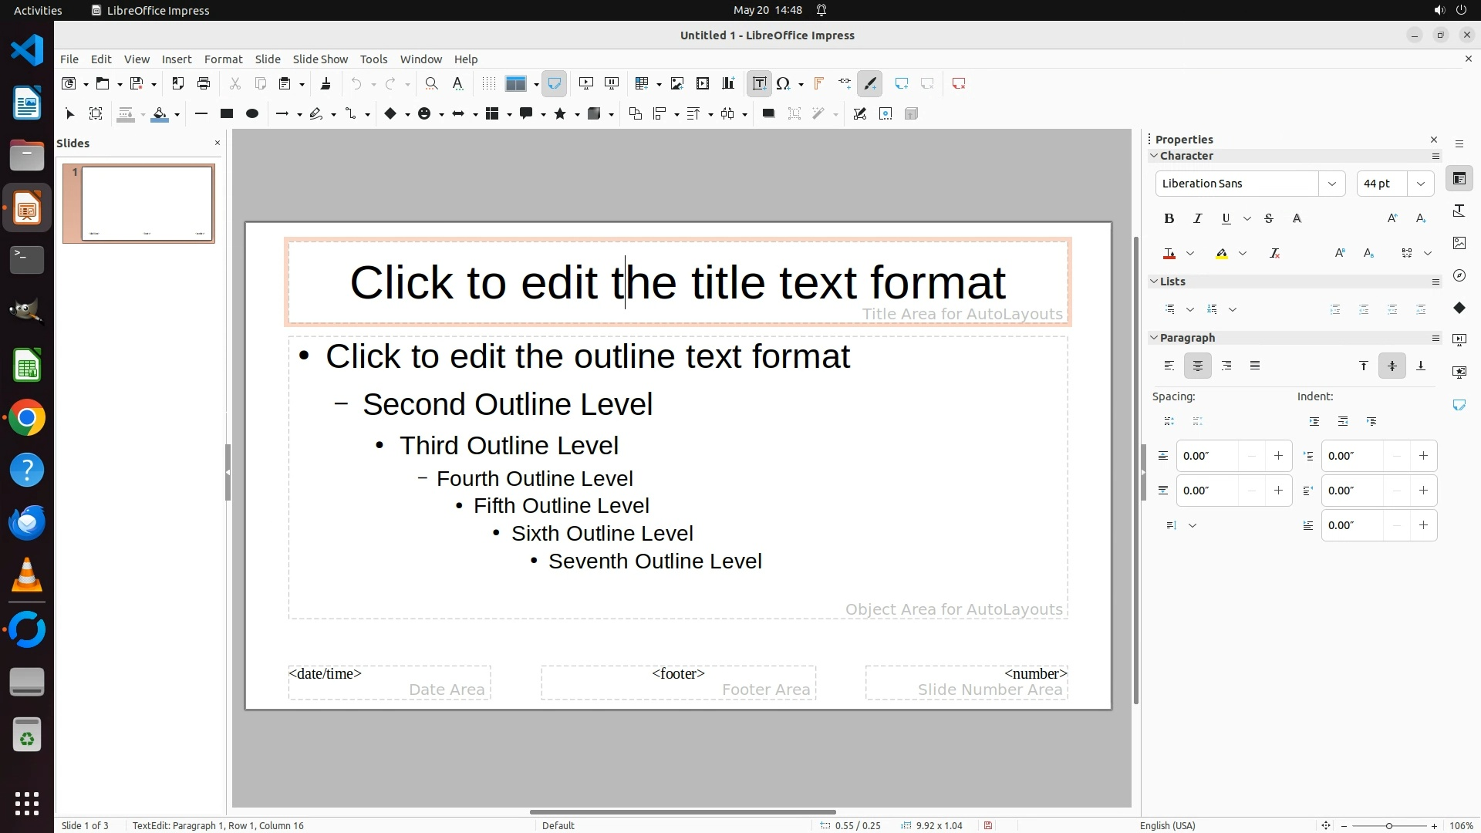Image resolution: width=1481 pixels, height=833 pixels.
Task: Select the Rectangle shape tool
Action: coord(226,113)
